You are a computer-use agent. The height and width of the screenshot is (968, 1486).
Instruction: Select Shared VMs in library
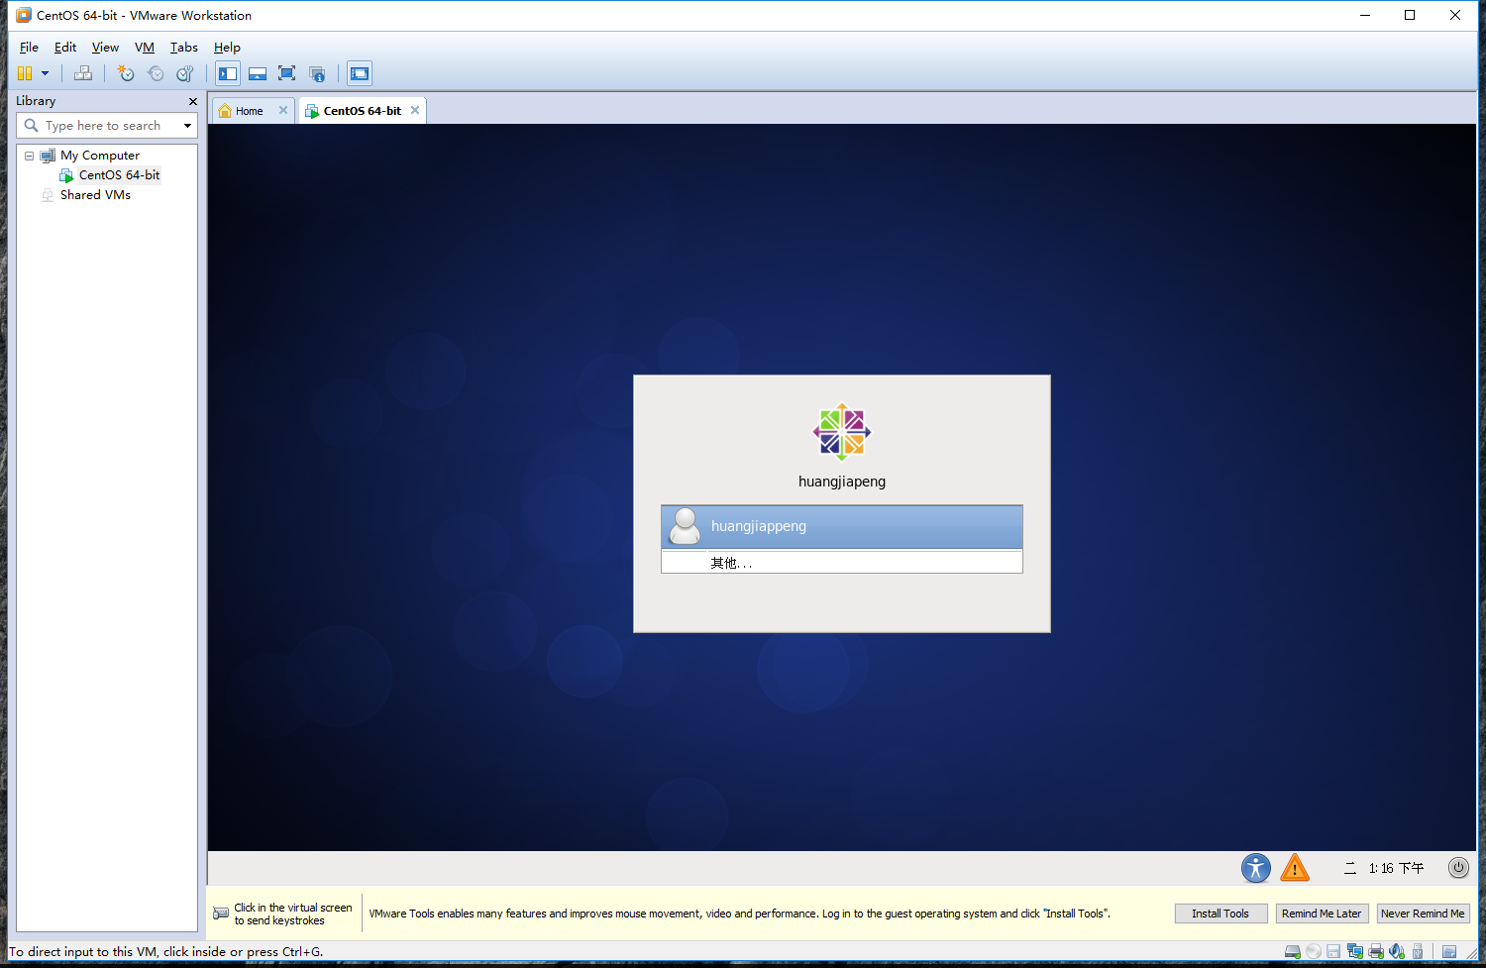point(95,195)
